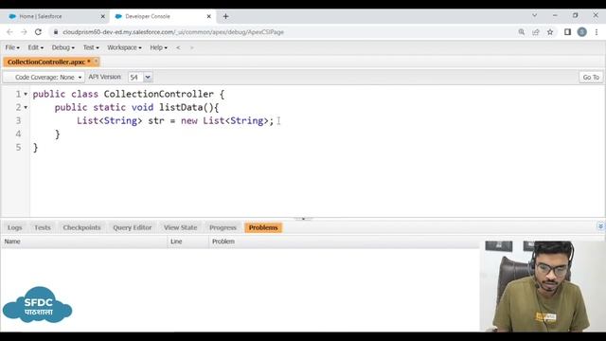Collapse the method fold arrow on line 2

pyautogui.click(x=26, y=107)
